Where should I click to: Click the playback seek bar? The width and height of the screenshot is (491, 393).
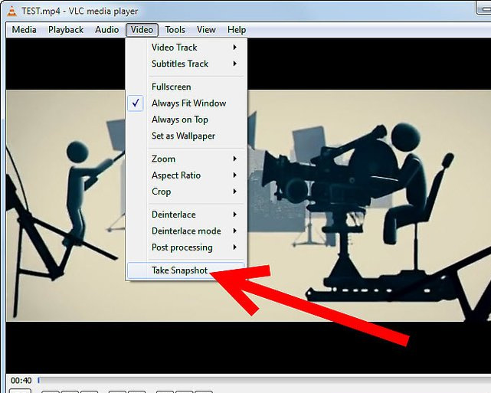click(264, 381)
